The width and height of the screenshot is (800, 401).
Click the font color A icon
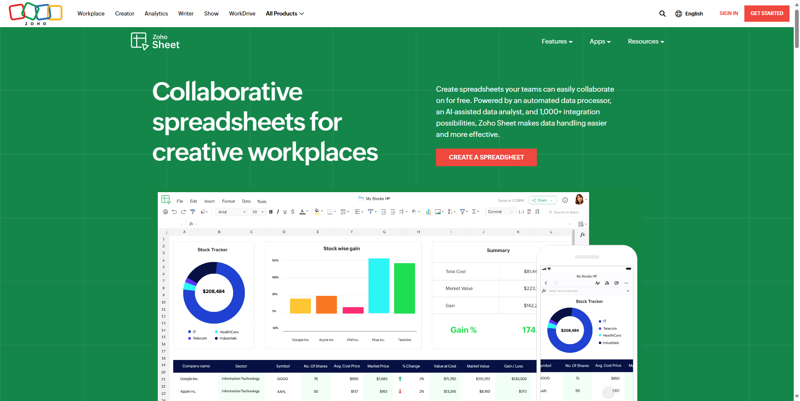(x=302, y=212)
